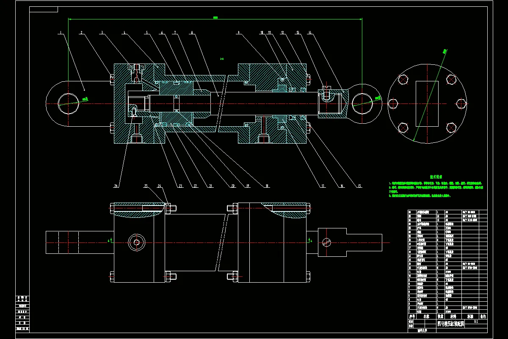Click the 备注 header in parts table

pyautogui.click(x=483, y=316)
